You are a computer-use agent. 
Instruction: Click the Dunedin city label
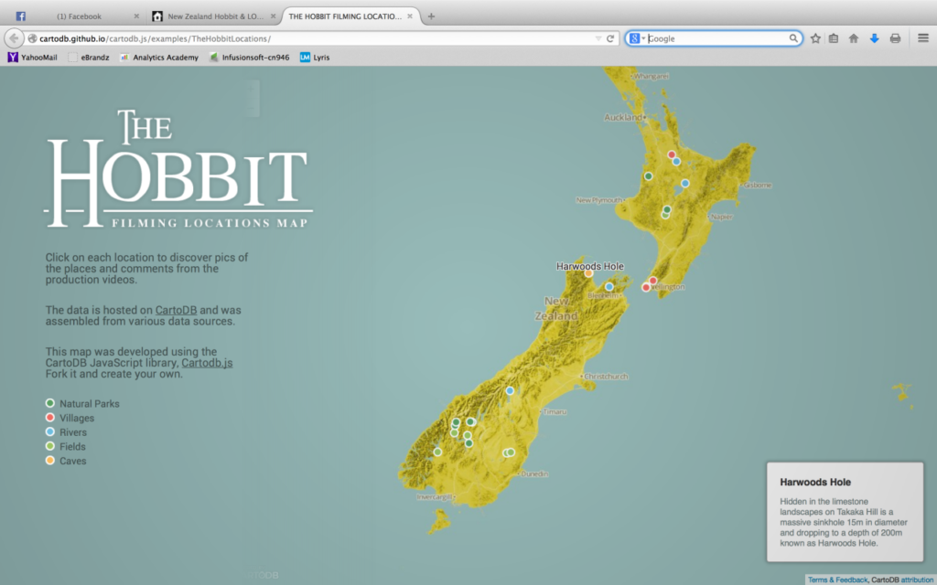click(x=534, y=474)
